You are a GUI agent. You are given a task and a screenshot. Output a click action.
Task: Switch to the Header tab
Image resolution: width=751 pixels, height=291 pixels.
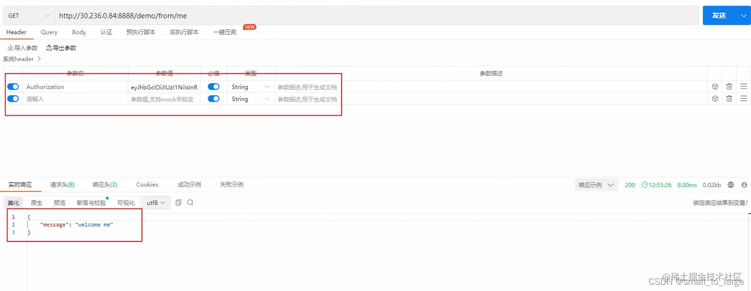[16, 32]
